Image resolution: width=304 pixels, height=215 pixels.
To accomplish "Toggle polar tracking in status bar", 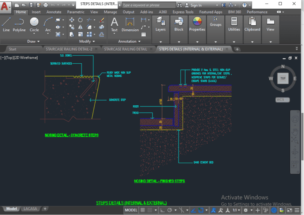I will [170, 210].
